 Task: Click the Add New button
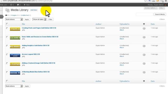tap(34, 10)
